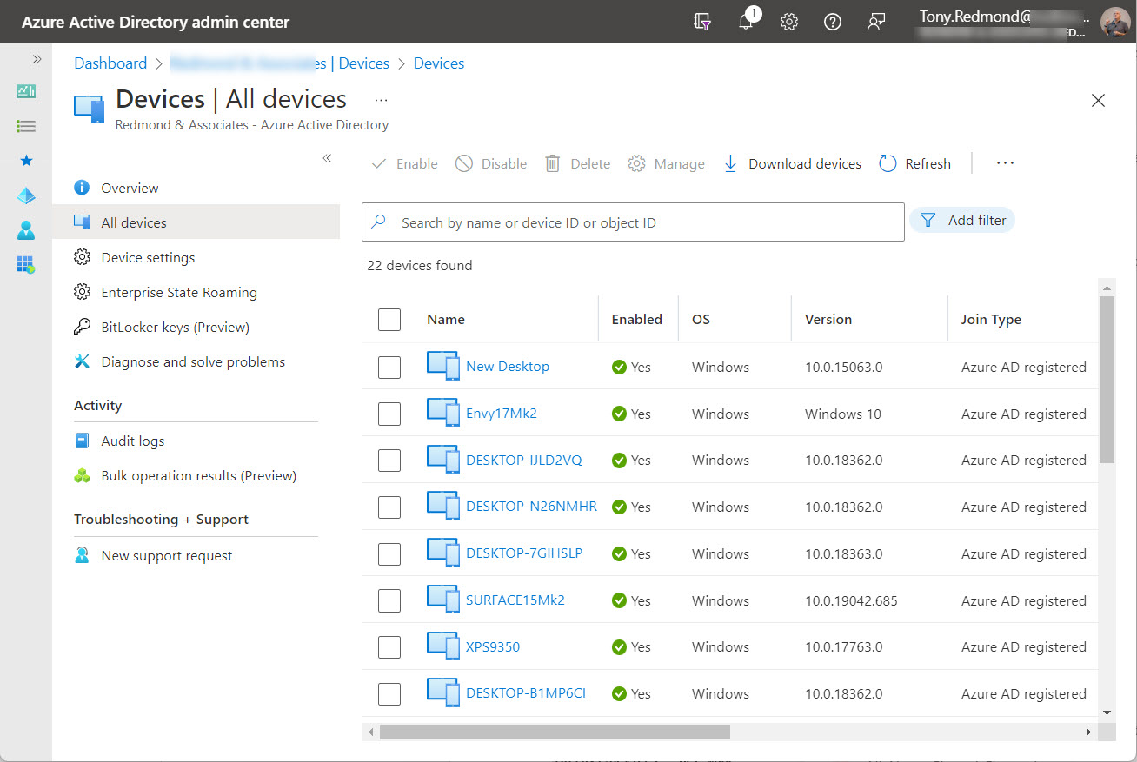Click the Manage toolbar button
1137x762 pixels.
pos(667,163)
